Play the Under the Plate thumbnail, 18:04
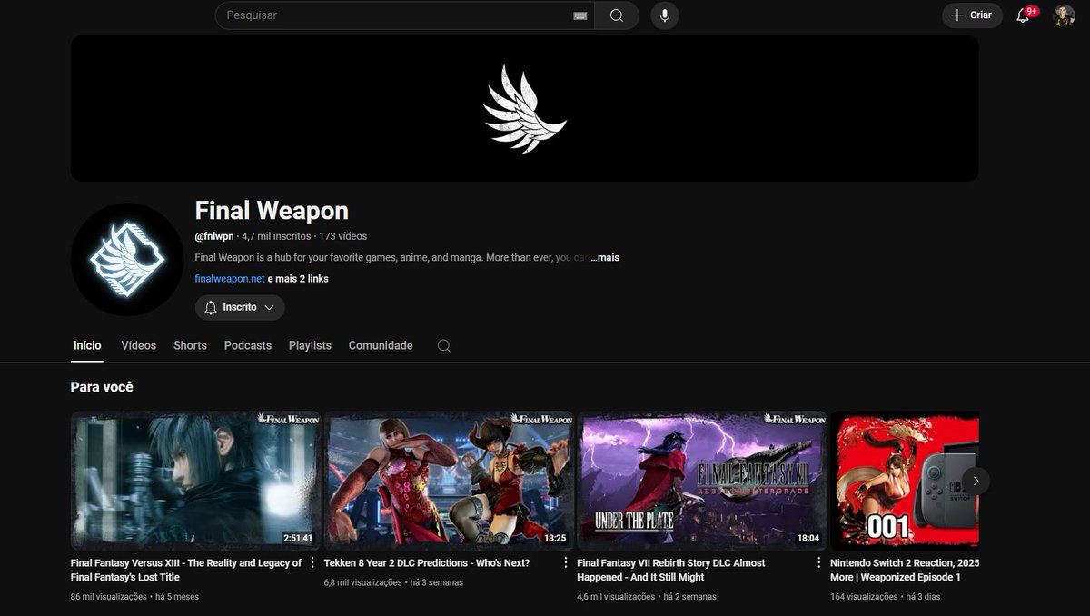1090x616 pixels. (702, 481)
